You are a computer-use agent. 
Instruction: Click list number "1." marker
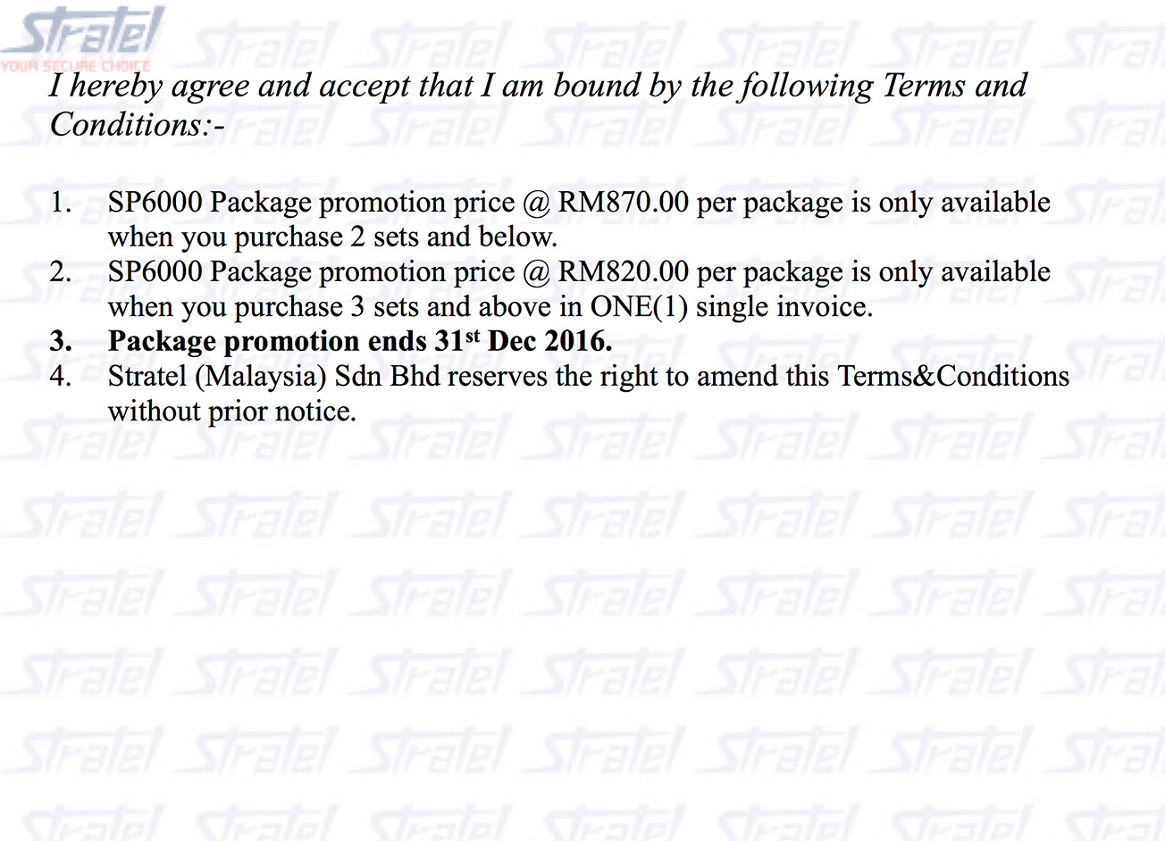(61, 203)
